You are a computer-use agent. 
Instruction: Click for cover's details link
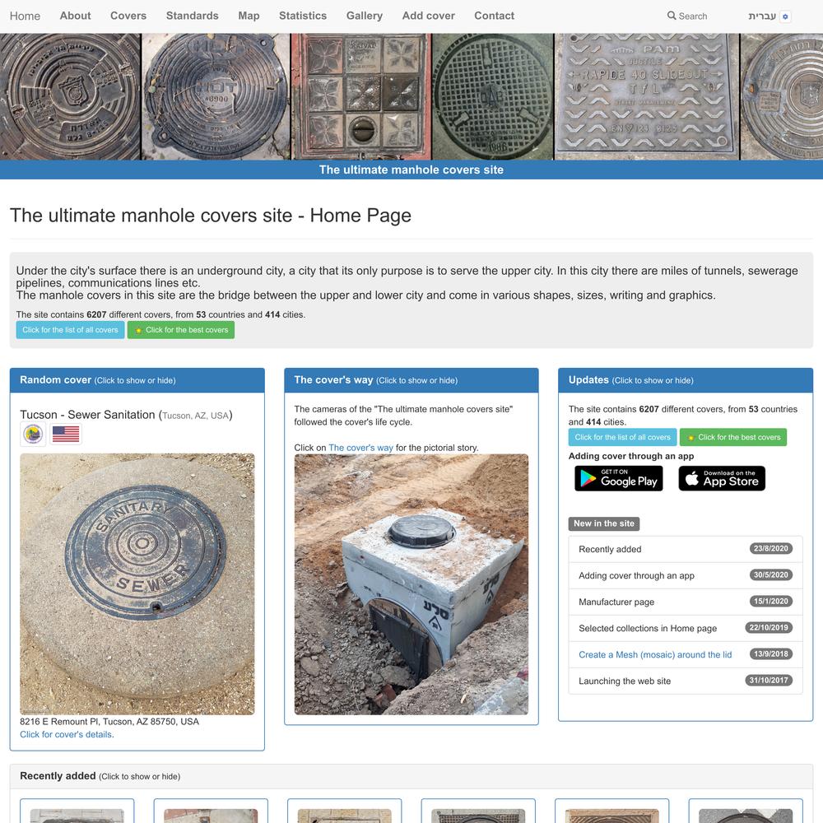66,734
